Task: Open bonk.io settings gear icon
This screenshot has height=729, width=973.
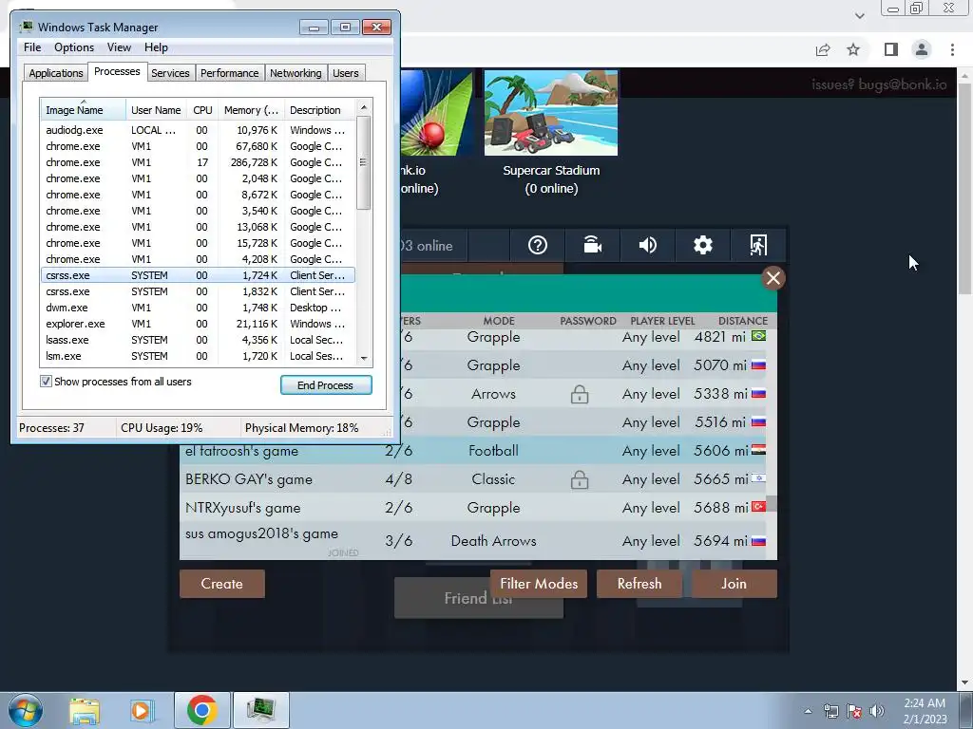Action: (702, 246)
